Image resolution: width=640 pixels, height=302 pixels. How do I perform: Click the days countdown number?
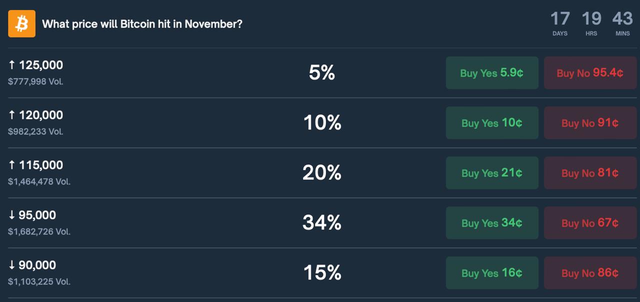point(560,19)
